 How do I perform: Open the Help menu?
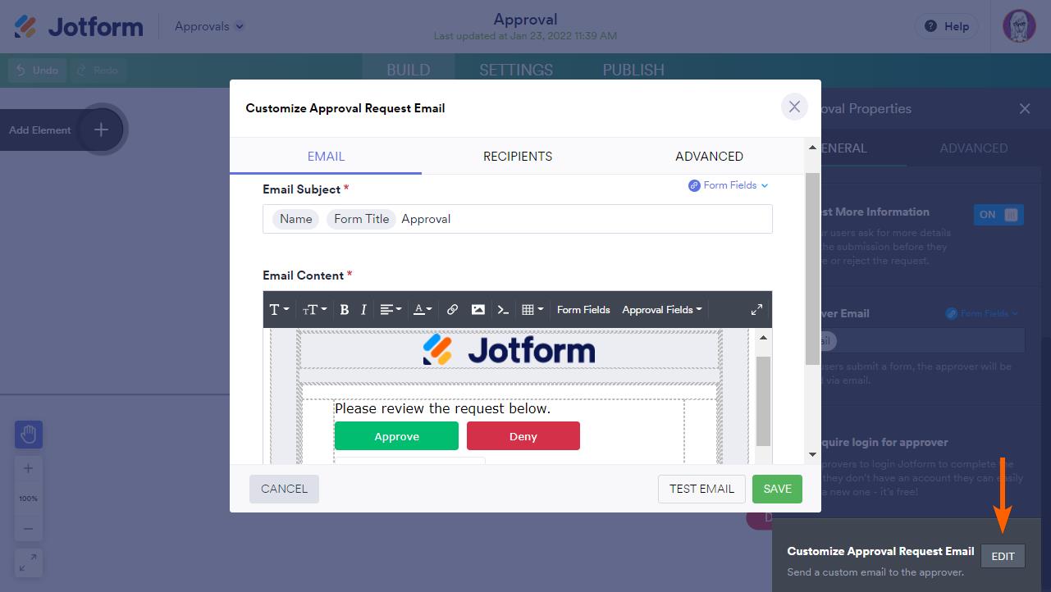tap(947, 26)
